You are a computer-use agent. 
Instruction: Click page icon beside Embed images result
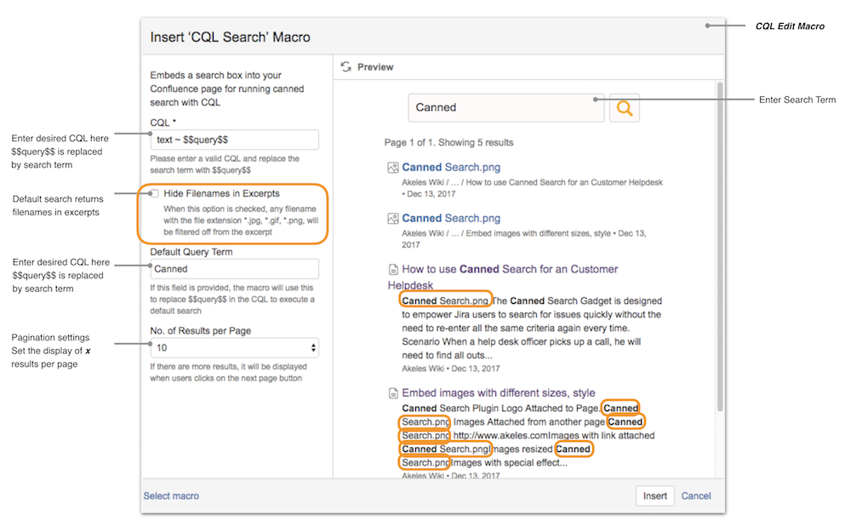(x=392, y=393)
